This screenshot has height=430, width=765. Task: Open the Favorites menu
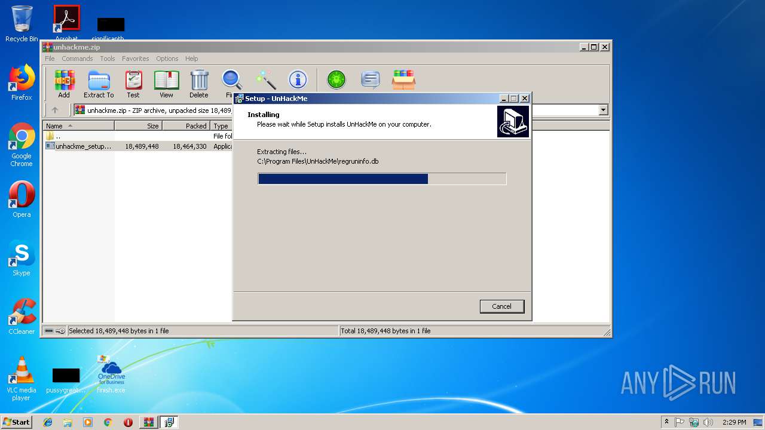136,59
